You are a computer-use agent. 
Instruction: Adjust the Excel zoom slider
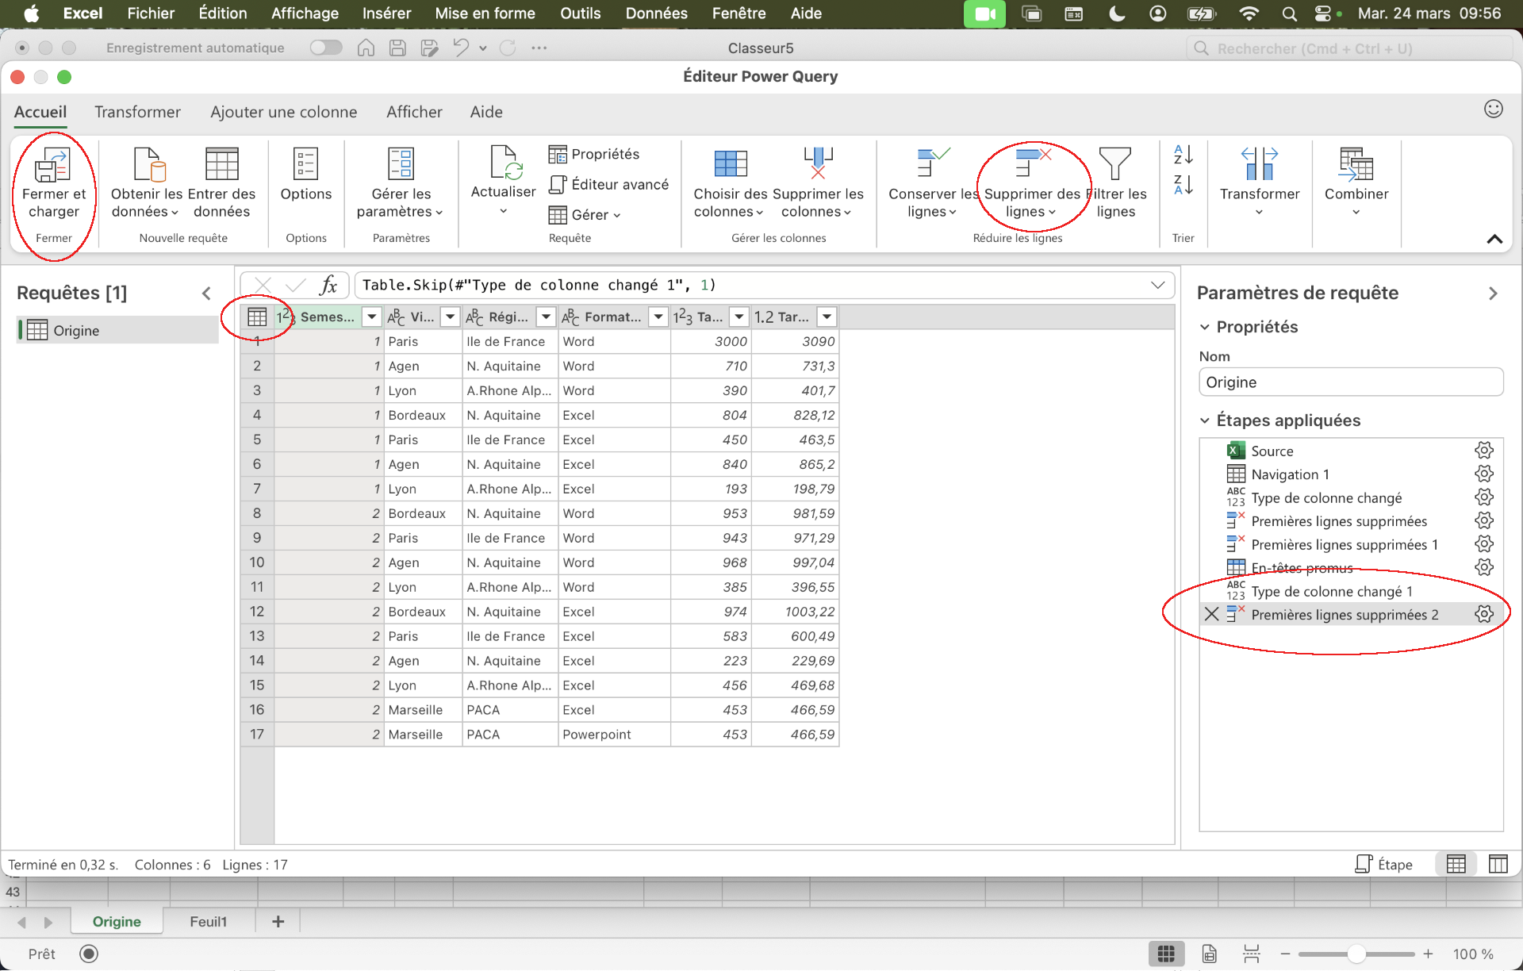coord(1356,954)
